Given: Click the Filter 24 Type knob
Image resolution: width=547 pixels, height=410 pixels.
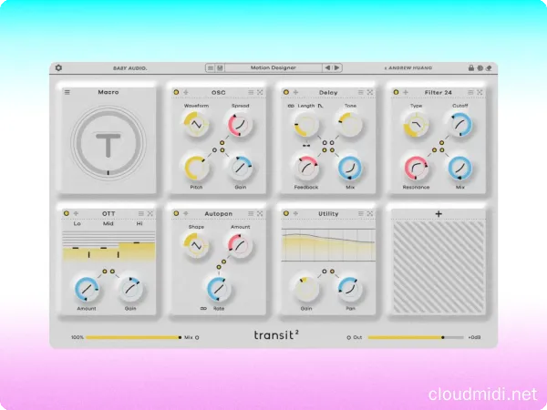Looking at the screenshot, I should click(416, 124).
